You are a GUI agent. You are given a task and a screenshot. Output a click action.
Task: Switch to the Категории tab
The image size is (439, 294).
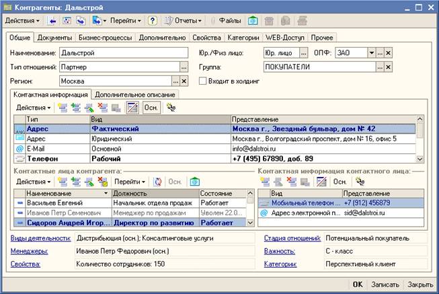coord(243,38)
